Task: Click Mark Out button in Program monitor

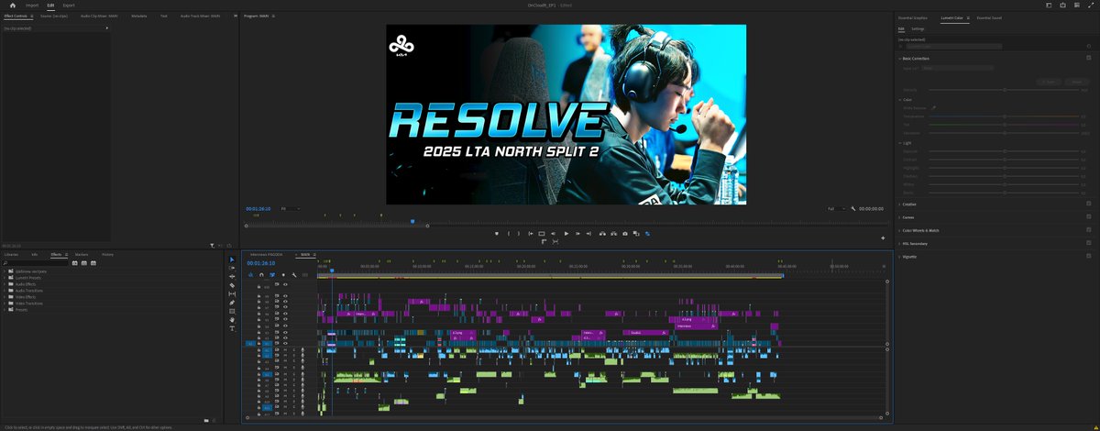Action: [x=519, y=234]
